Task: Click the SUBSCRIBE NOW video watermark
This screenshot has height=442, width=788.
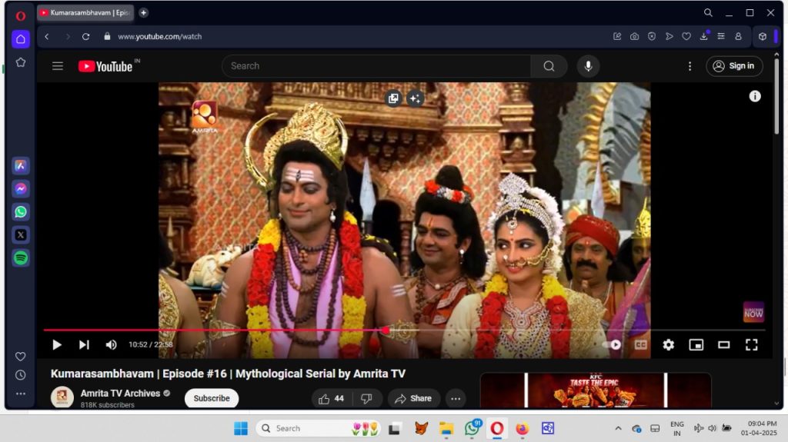Action: click(753, 312)
